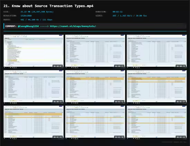
Task: Open the last thumbnail at 00:02:14
Action: pos(157,122)
